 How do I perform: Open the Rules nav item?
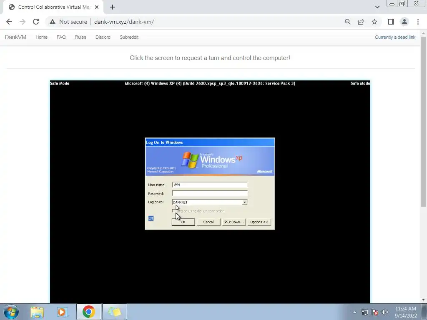[80, 37]
